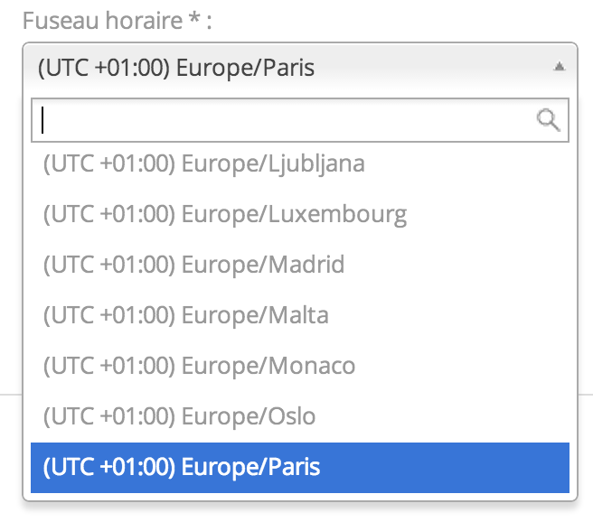Click the UTC offset text of Malta row
The width and height of the screenshot is (593, 522).
109,316
